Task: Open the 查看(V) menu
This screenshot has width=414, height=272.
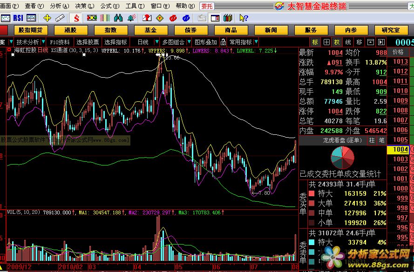Action: 34,6
